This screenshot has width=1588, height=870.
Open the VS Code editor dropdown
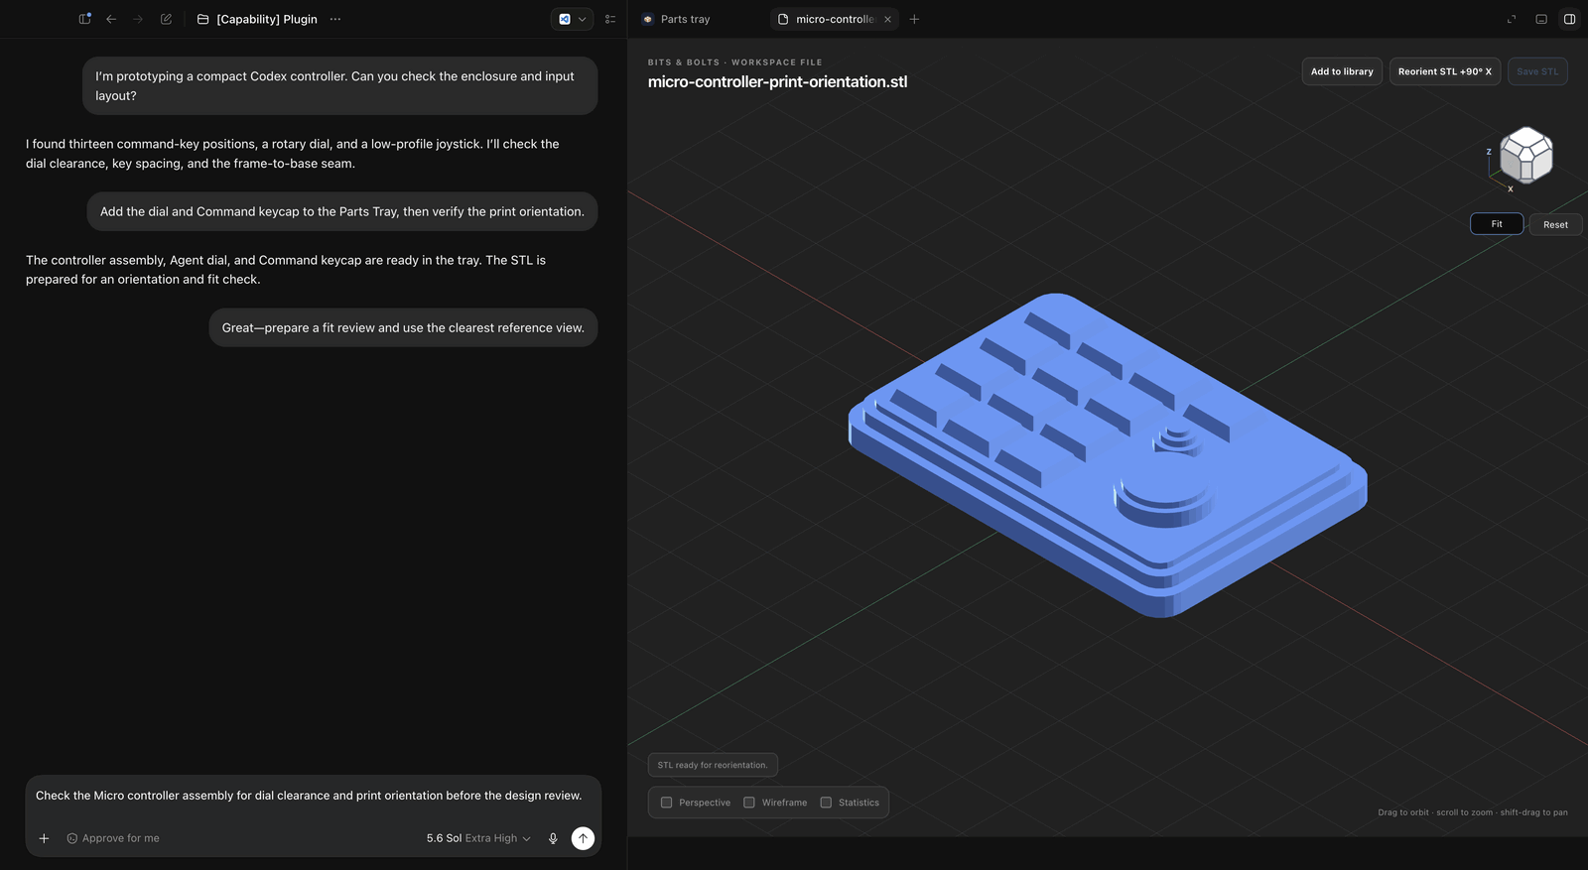click(572, 19)
